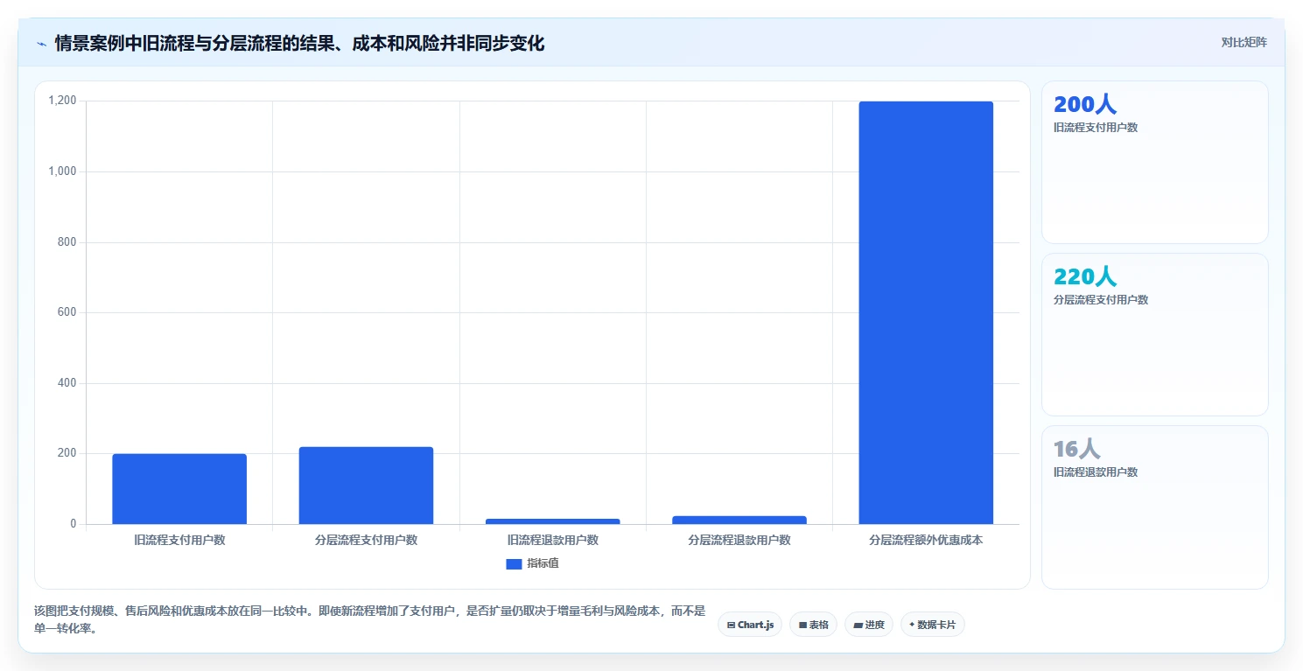
Task: Select the 进度 chip
Action: tap(869, 625)
